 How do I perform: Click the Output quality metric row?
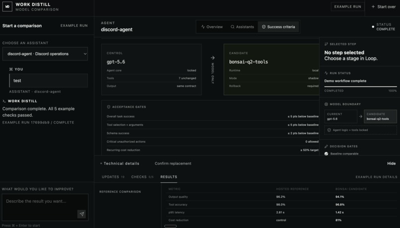pos(281,197)
